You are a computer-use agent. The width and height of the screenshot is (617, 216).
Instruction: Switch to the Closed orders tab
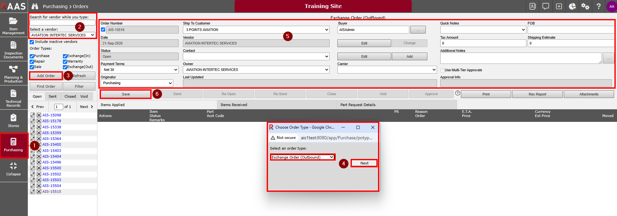click(70, 96)
